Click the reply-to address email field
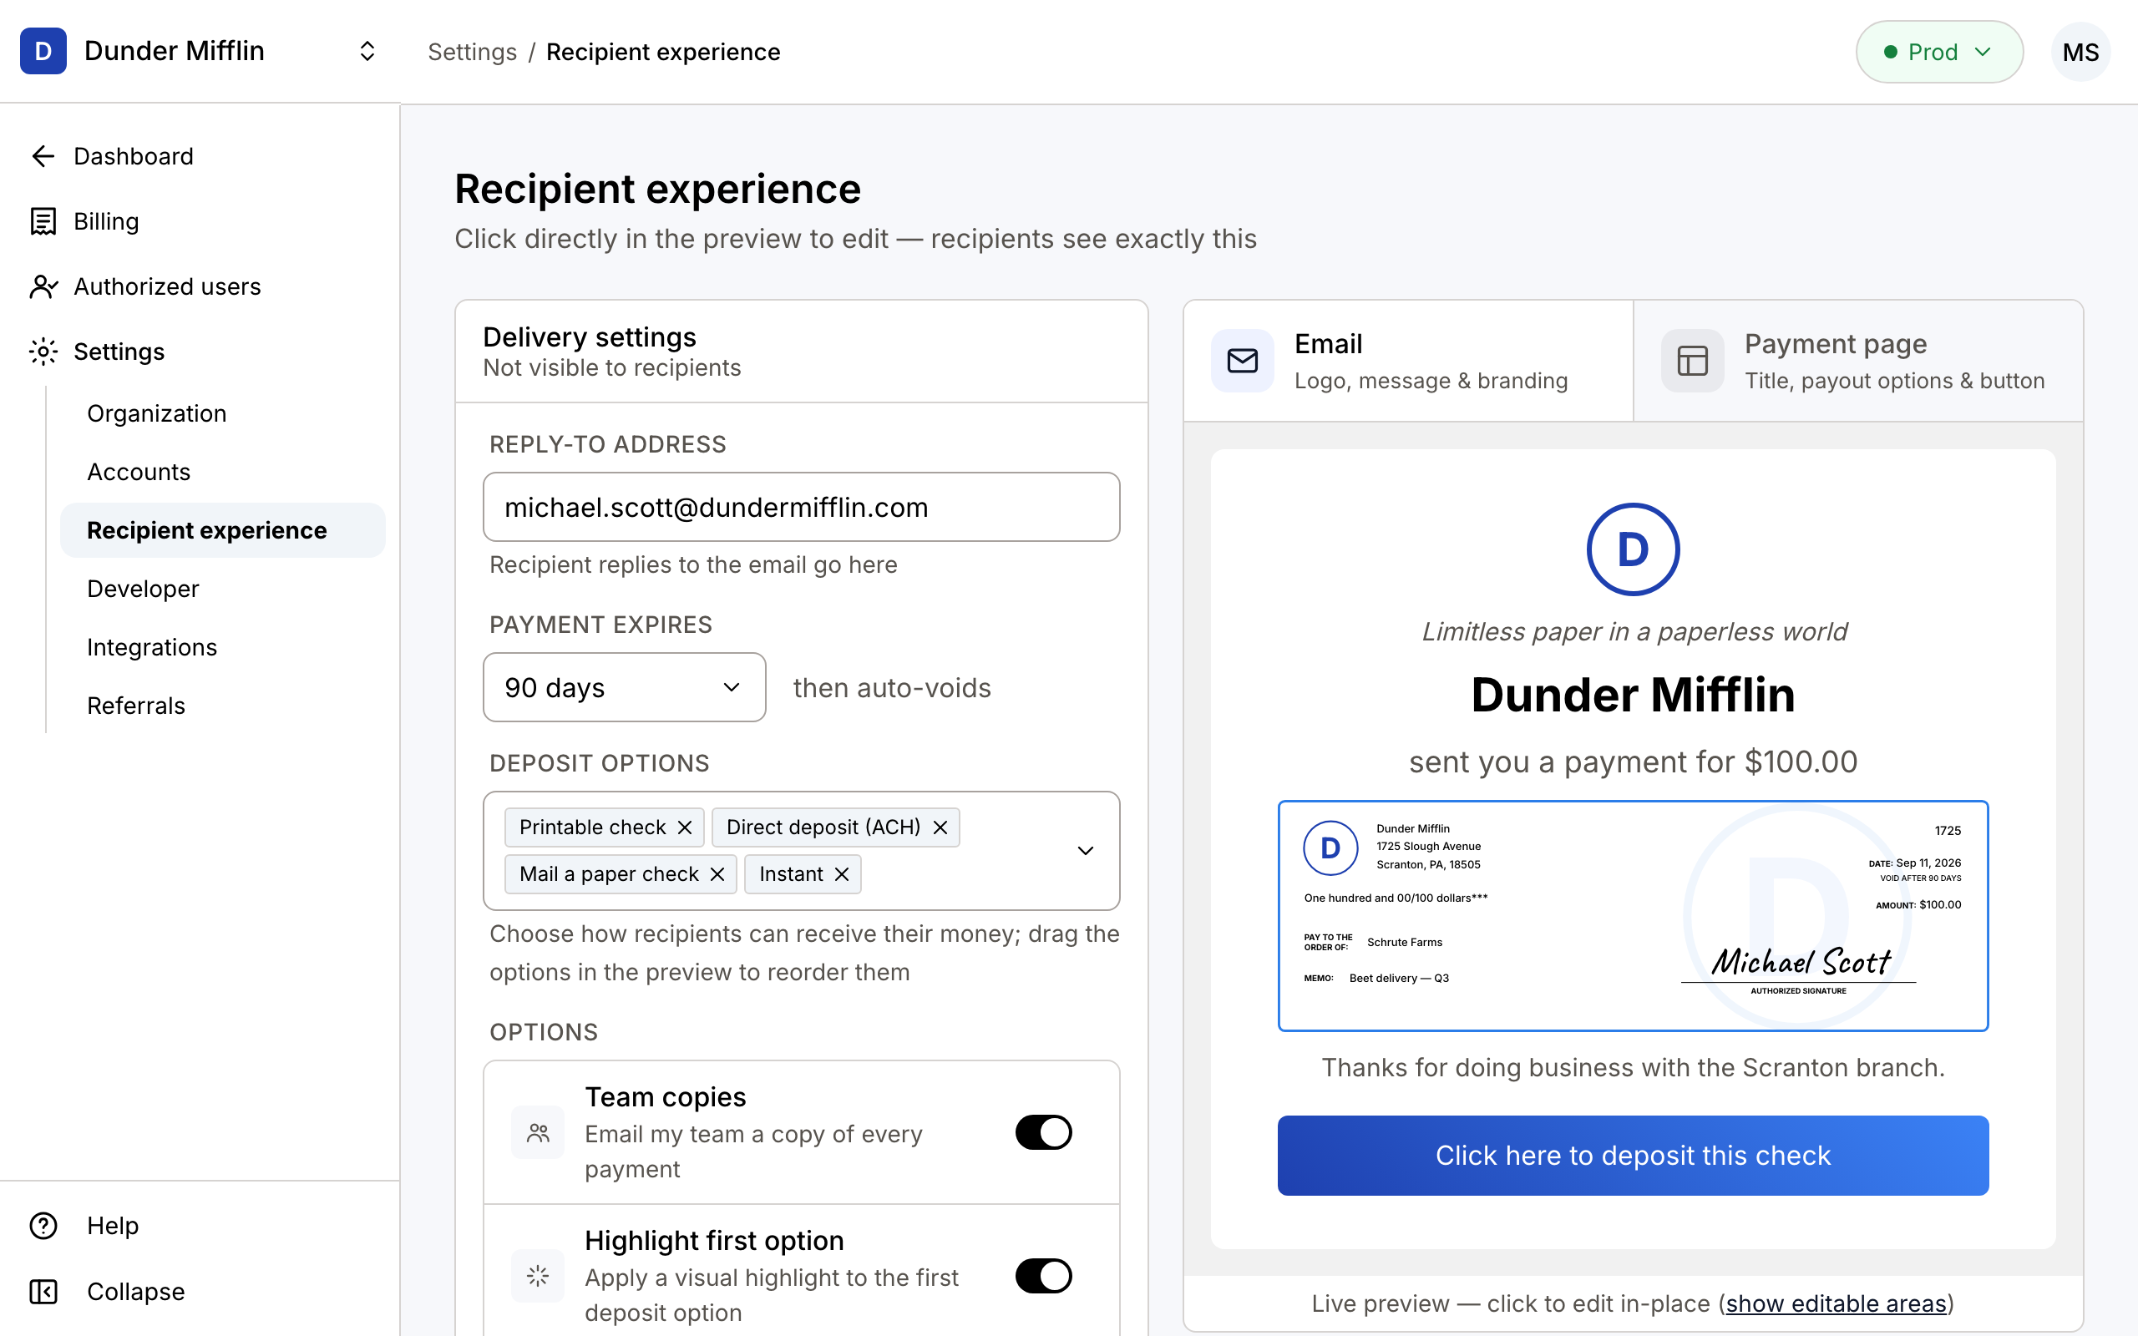The image size is (2138, 1336). [x=801, y=507]
